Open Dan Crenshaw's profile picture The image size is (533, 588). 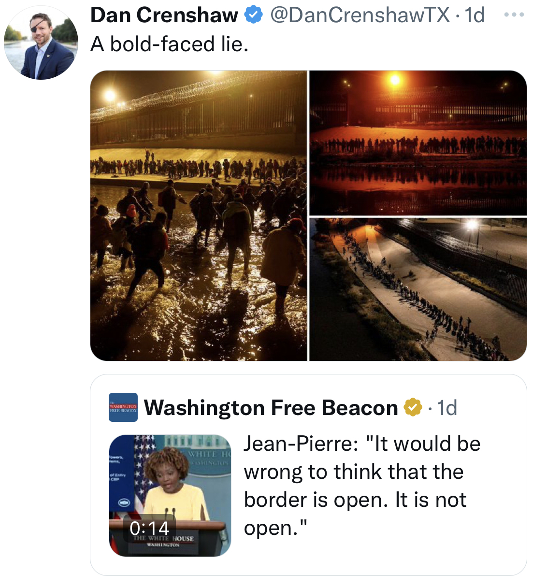[x=41, y=43]
